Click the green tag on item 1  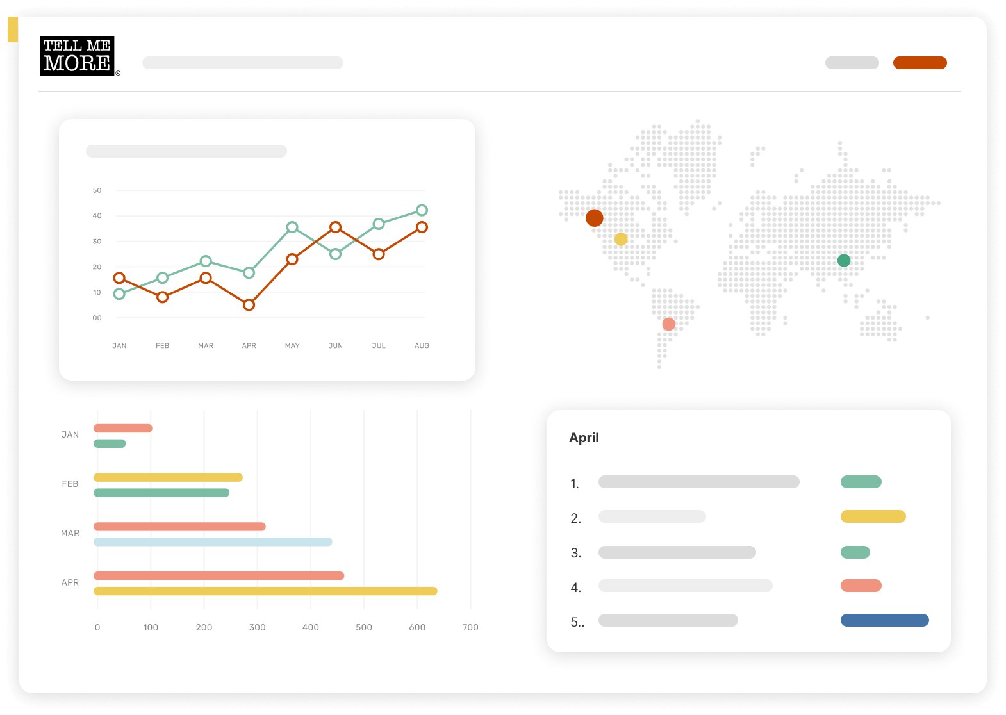click(861, 482)
